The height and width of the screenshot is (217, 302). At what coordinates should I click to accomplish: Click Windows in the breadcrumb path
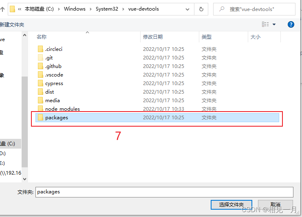(75, 9)
